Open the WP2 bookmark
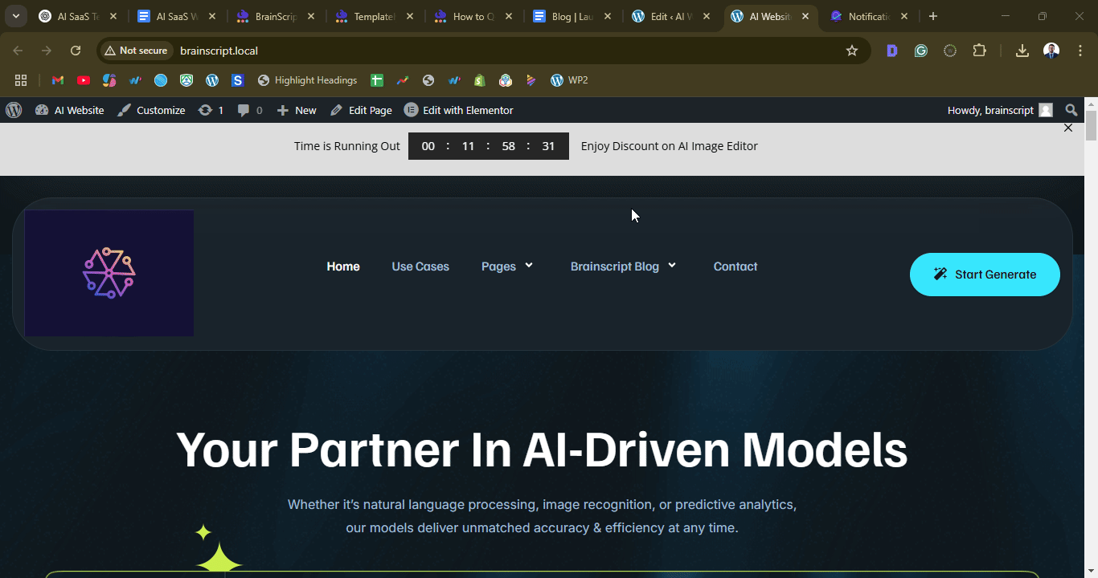The width and height of the screenshot is (1098, 578). point(569,80)
